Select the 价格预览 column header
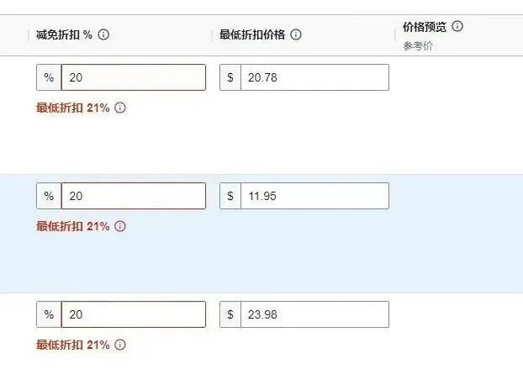Image resolution: width=523 pixels, height=385 pixels. 425,26
